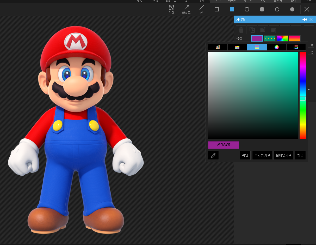The image size is (316, 245).
Task: Close the shape toolbar with the X
Action: click(307, 9)
